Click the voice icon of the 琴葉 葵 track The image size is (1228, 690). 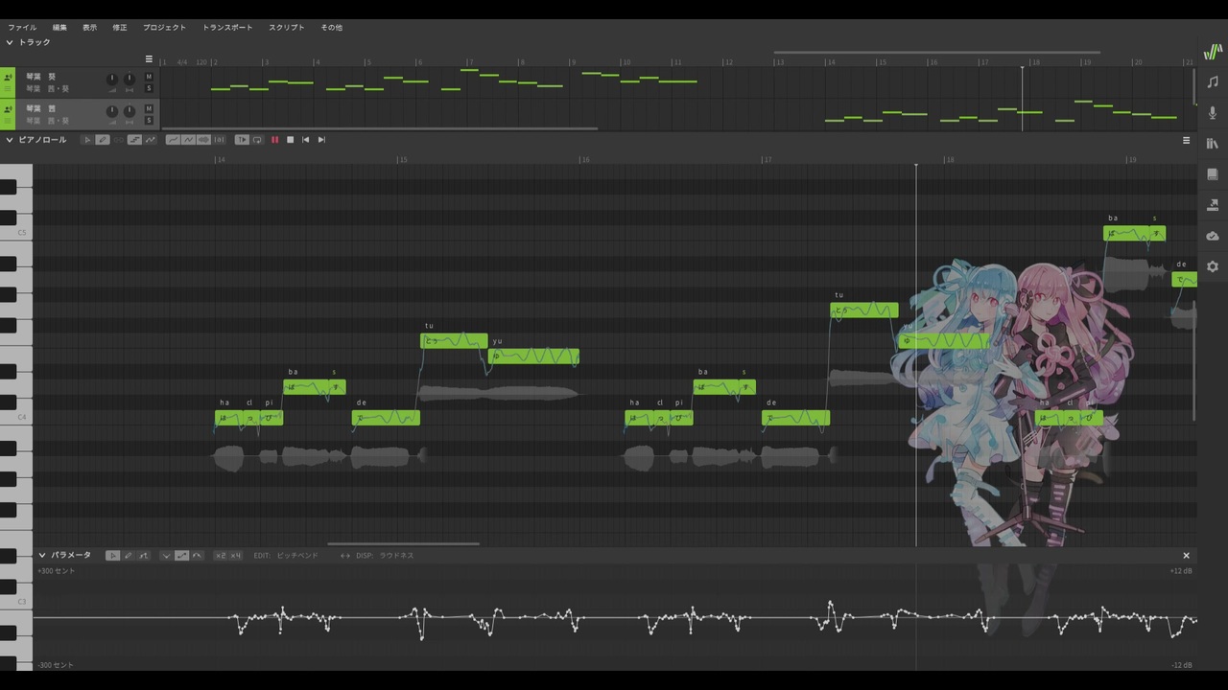pyautogui.click(x=8, y=77)
